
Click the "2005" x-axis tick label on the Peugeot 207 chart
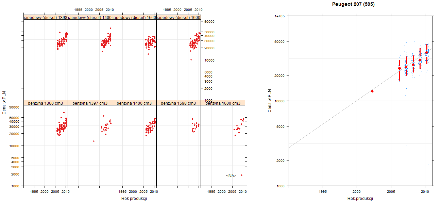[391, 192]
